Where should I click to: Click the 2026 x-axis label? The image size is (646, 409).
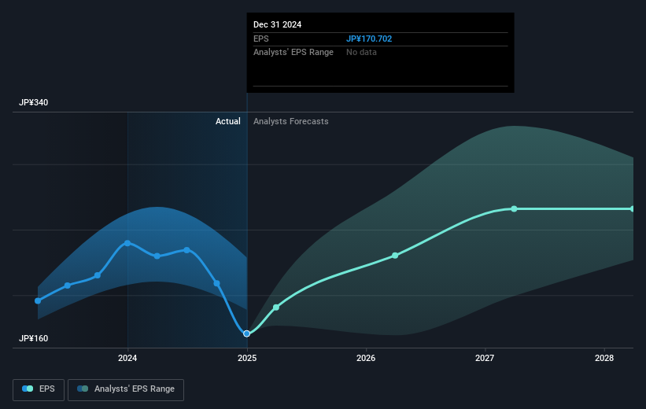click(x=366, y=358)
